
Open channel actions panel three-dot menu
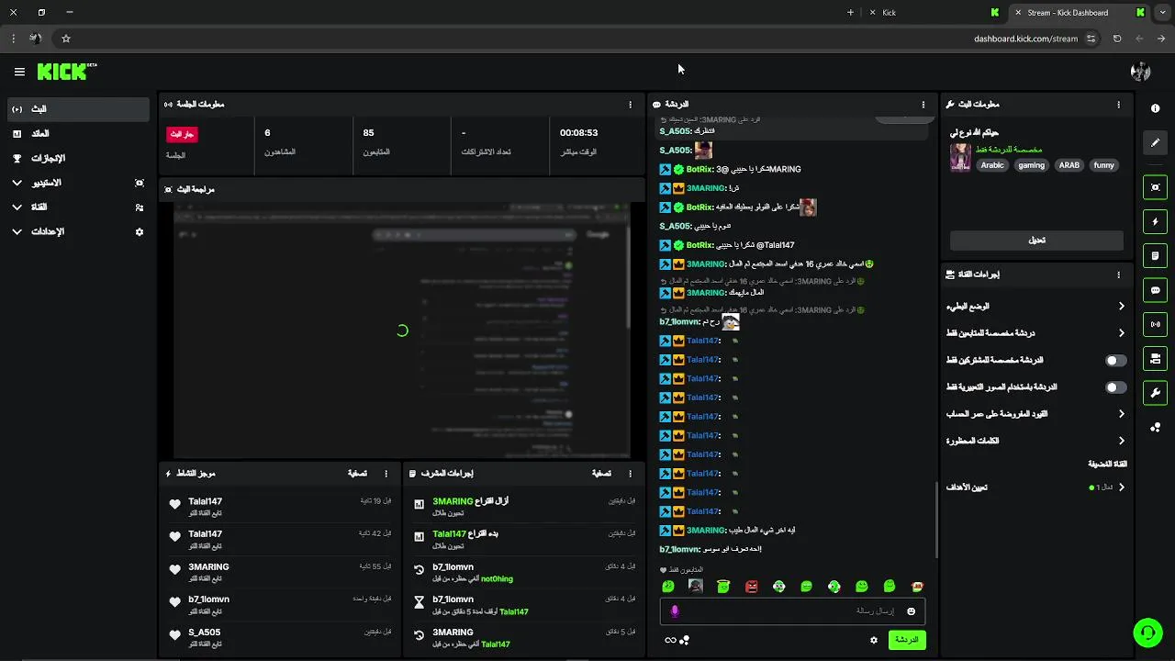click(1118, 274)
